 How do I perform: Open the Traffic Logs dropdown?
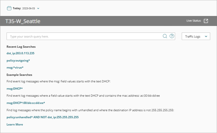196,37
